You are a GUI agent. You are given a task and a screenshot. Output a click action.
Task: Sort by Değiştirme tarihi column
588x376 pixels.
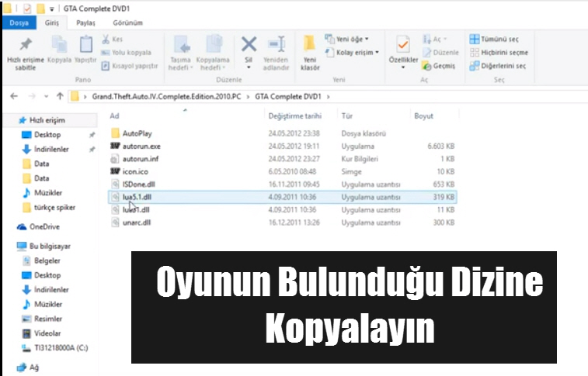point(294,116)
